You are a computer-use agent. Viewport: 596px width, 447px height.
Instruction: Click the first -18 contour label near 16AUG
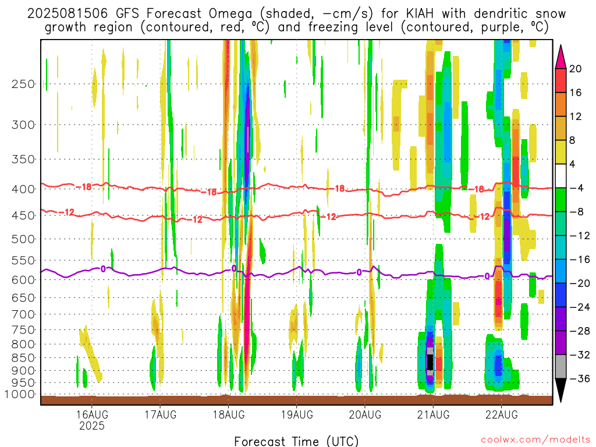coord(84,187)
